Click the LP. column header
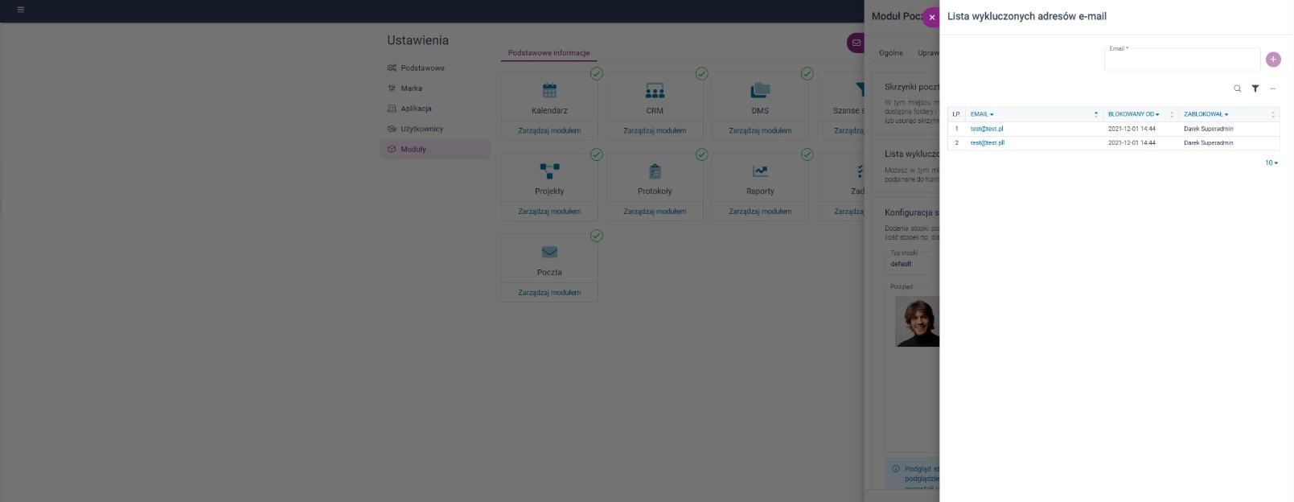The height and width of the screenshot is (502, 1294). 956,114
